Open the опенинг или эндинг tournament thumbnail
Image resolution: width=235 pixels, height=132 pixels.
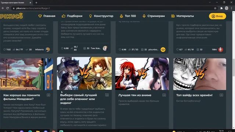(84, 73)
